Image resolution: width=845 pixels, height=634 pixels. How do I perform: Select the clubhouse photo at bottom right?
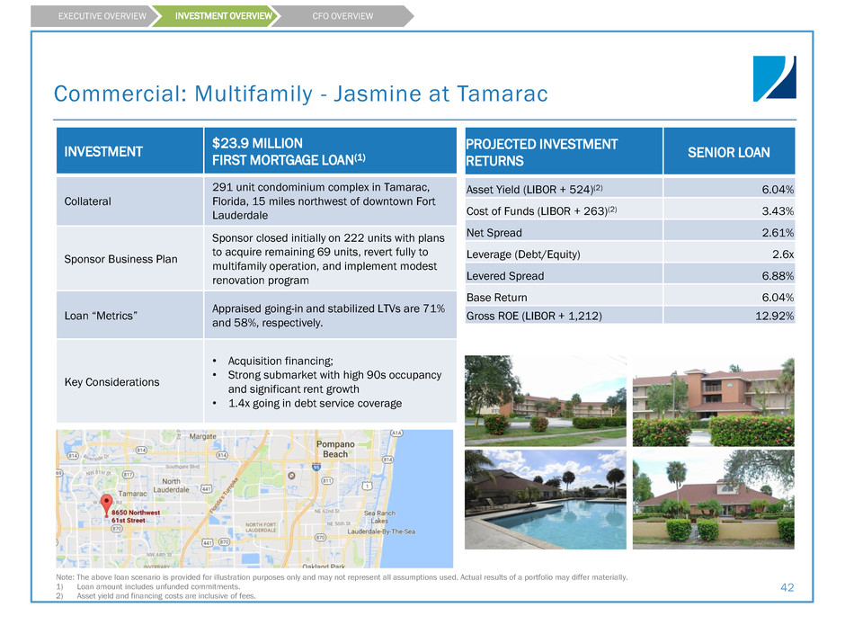tap(713, 498)
